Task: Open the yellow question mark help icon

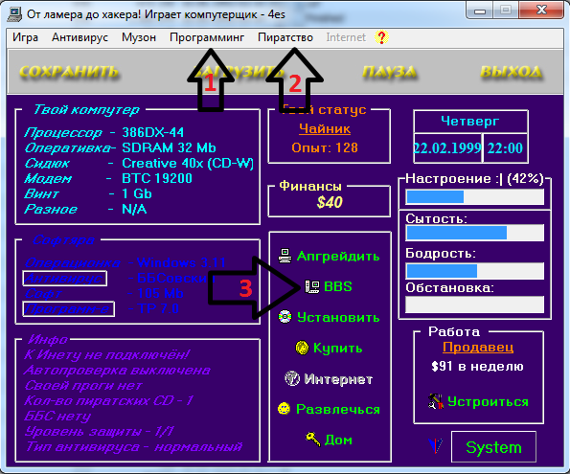Action: tap(381, 37)
